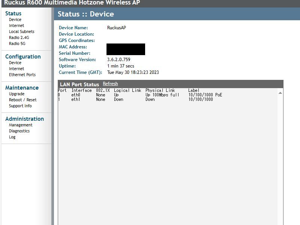300x225 pixels.
Task: Click the eth0 interface entry
Action: click(76, 95)
